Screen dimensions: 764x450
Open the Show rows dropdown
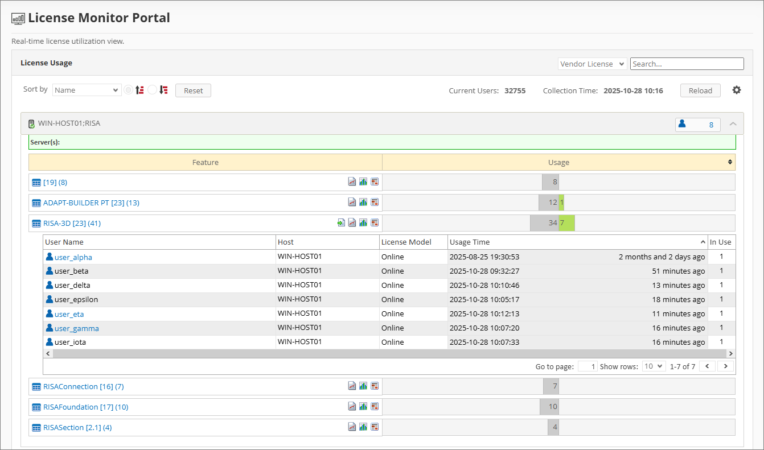(654, 366)
